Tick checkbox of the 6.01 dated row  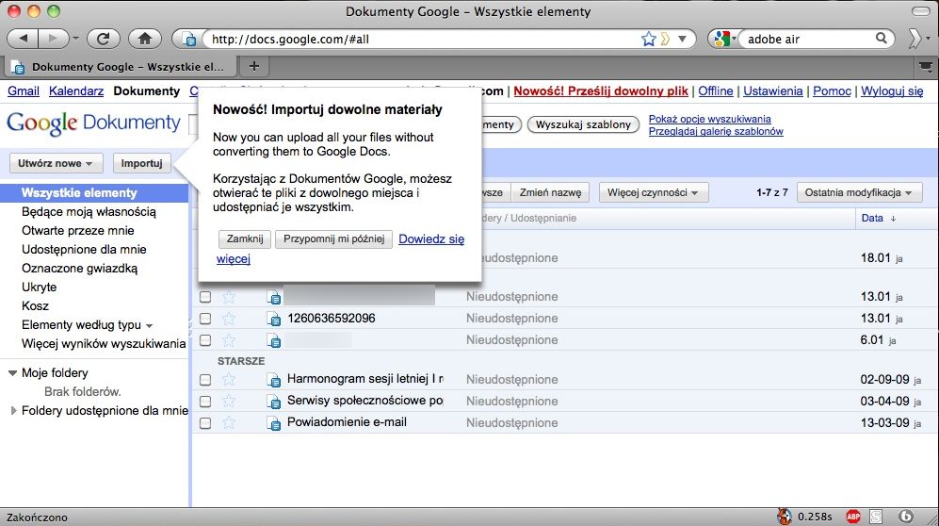point(205,340)
